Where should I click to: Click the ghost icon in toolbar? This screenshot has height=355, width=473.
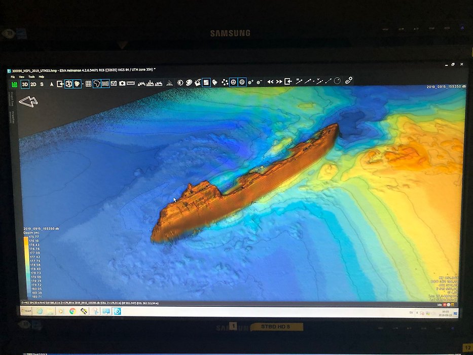point(215,82)
